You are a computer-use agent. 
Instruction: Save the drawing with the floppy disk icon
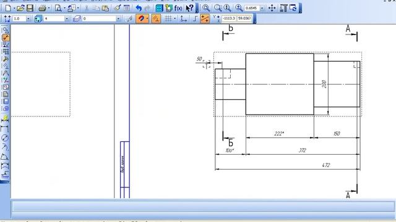(x=30, y=8)
